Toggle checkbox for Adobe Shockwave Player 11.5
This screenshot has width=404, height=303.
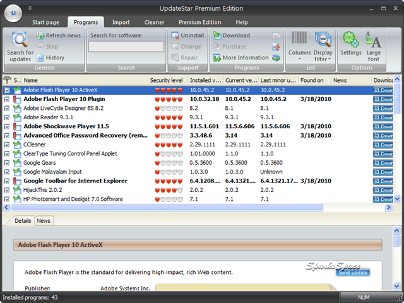[7, 126]
